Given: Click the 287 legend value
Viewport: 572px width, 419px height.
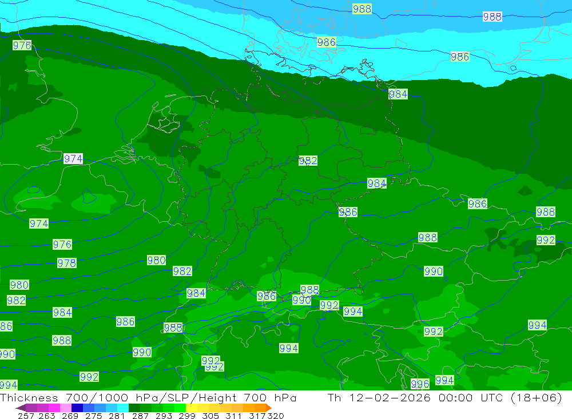Looking at the screenshot, I should (x=141, y=416).
